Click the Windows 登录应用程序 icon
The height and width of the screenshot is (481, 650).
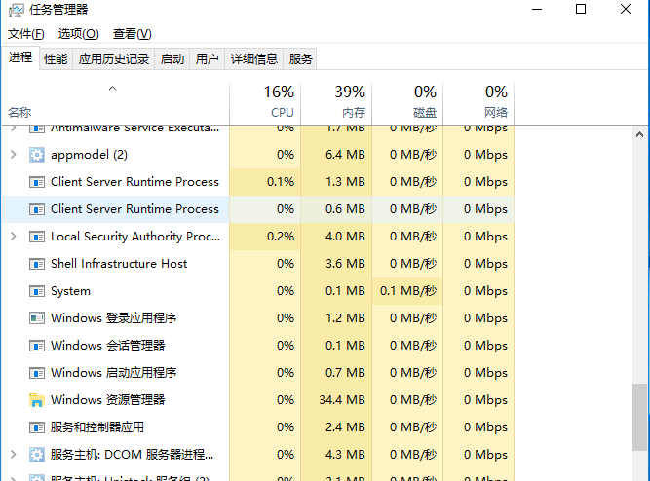[37, 318]
